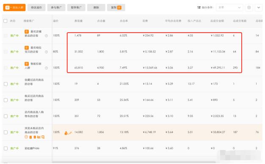Click the ¥49,295.11 total amount cell
The width and height of the screenshot is (265, 164).
pos(218,68)
